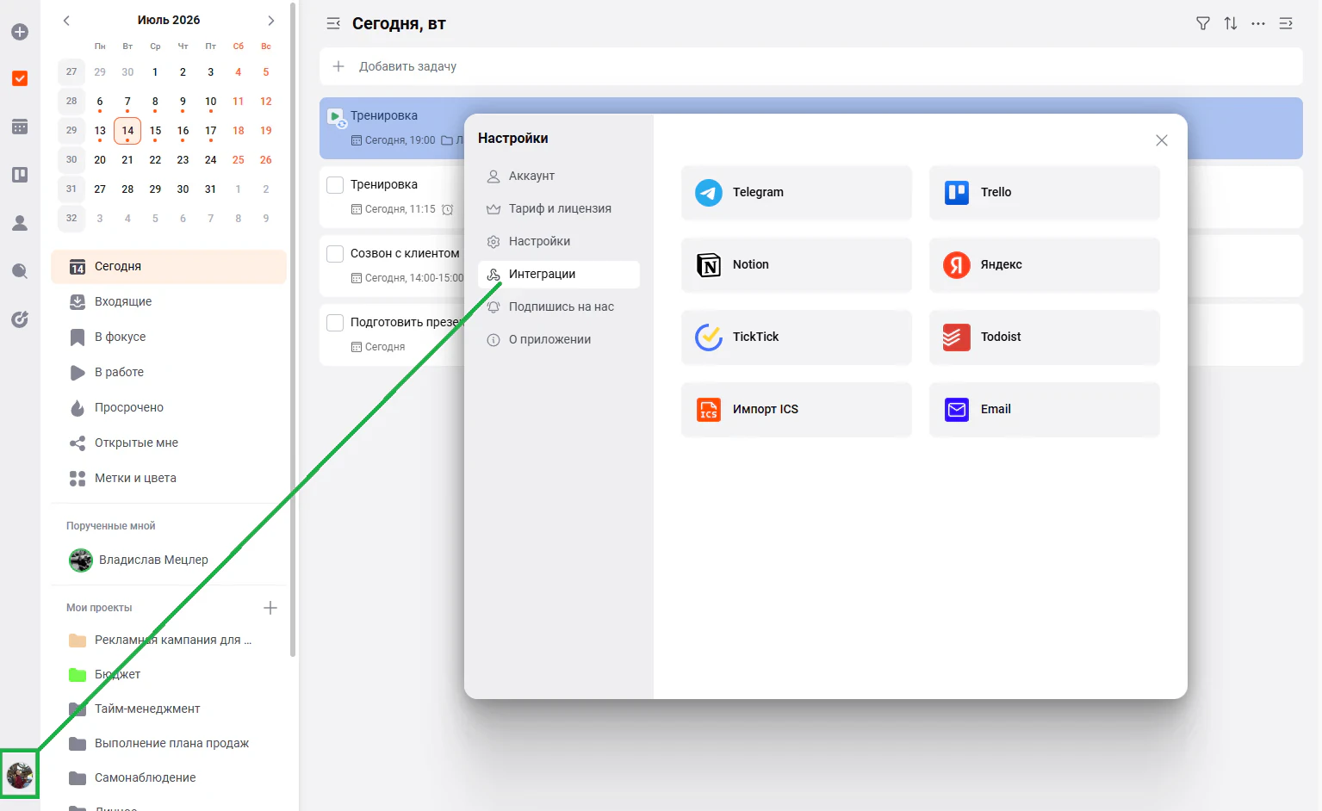Open the Тайм-менеджмент project

point(169,709)
